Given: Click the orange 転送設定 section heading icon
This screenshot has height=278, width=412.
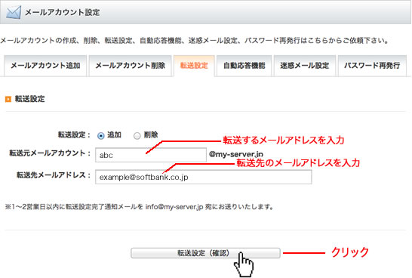Looking at the screenshot, I should tap(8, 99).
